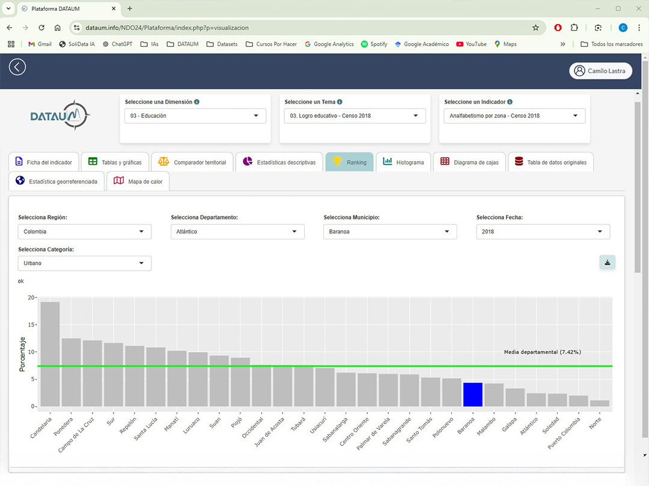Open the DATAUM logo home link
This screenshot has height=486, width=649.
click(x=60, y=115)
